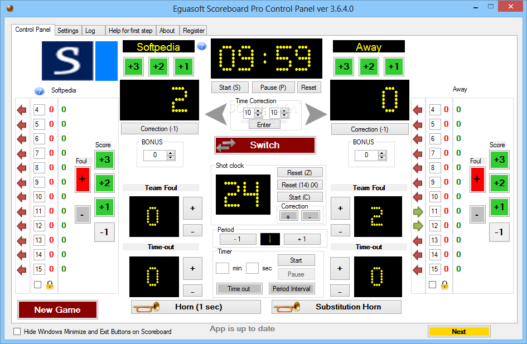
Task: Click Reset (14) (X) shot clock button
Action: [x=300, y=185]
